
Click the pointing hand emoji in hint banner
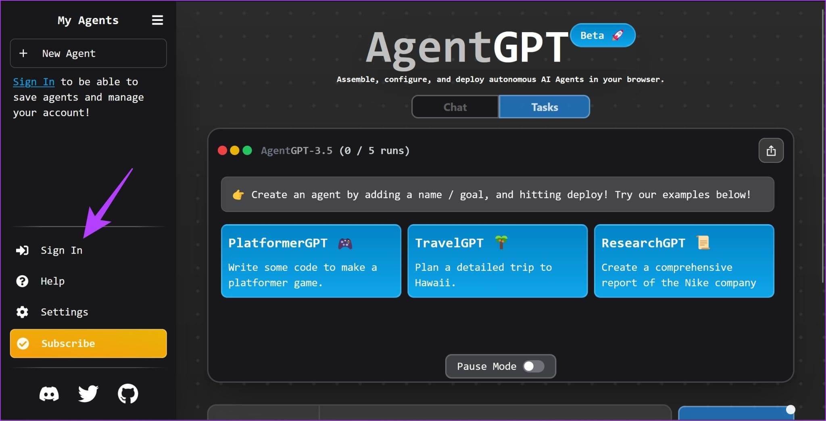[x=238, y=195]
